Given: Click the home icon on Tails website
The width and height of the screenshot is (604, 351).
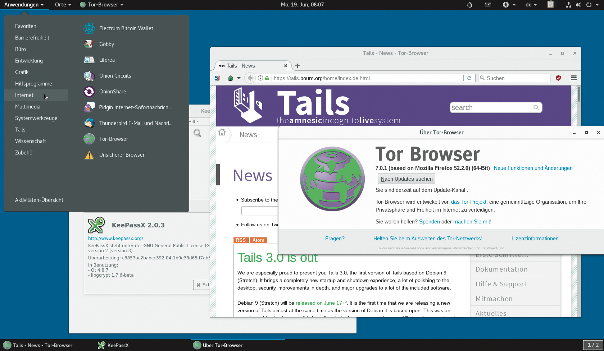Looking at the screenshot, I should pos(222,132).
